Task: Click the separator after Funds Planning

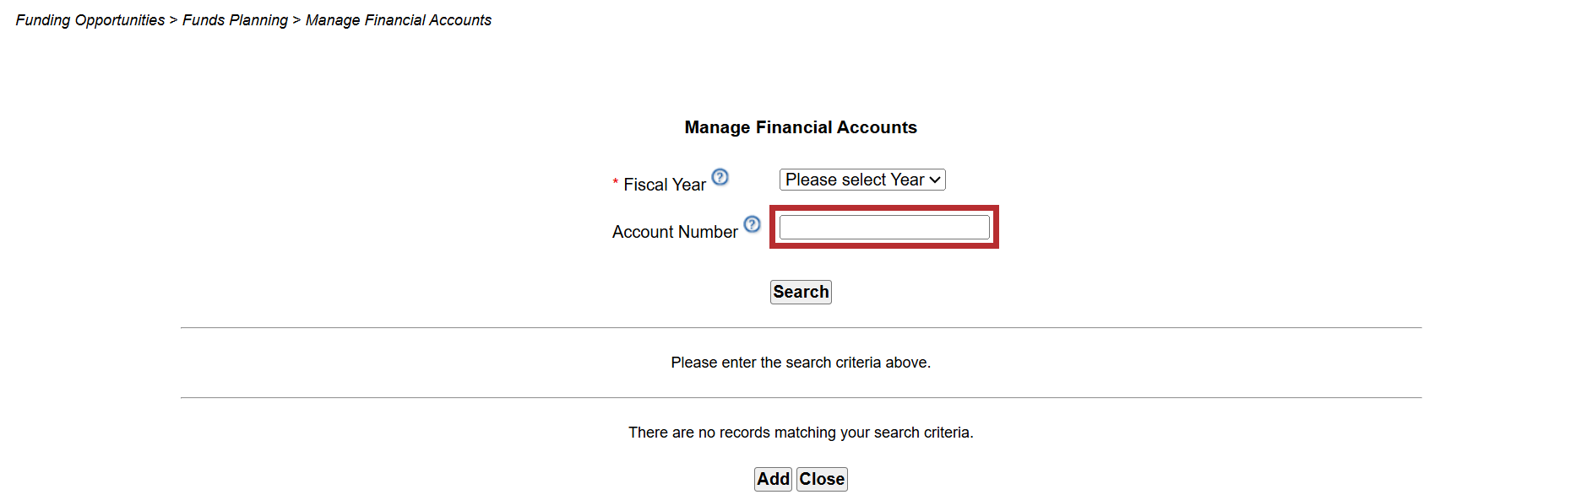Action: tap(296, 20)
